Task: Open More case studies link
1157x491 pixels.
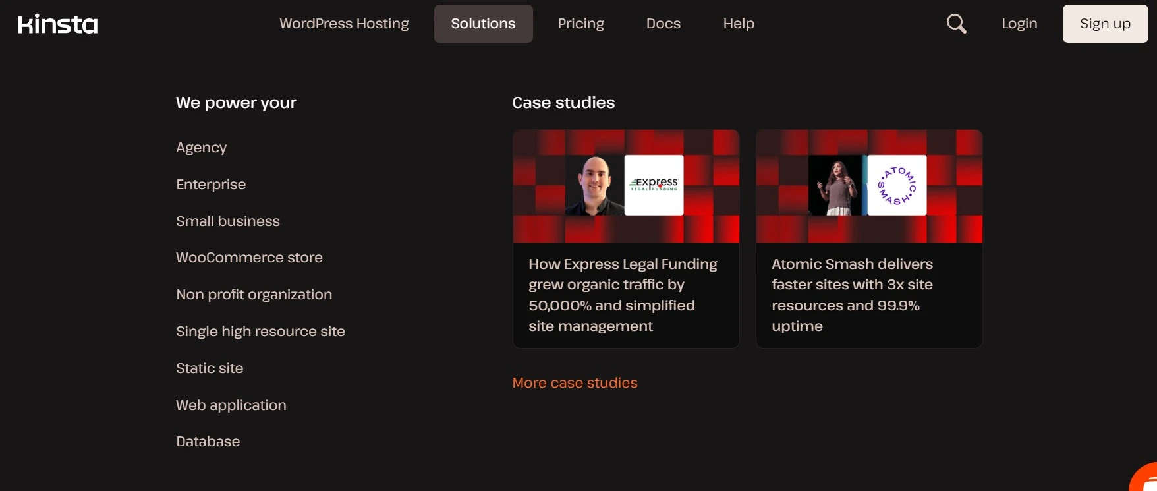Action: (x=575, y=383)
